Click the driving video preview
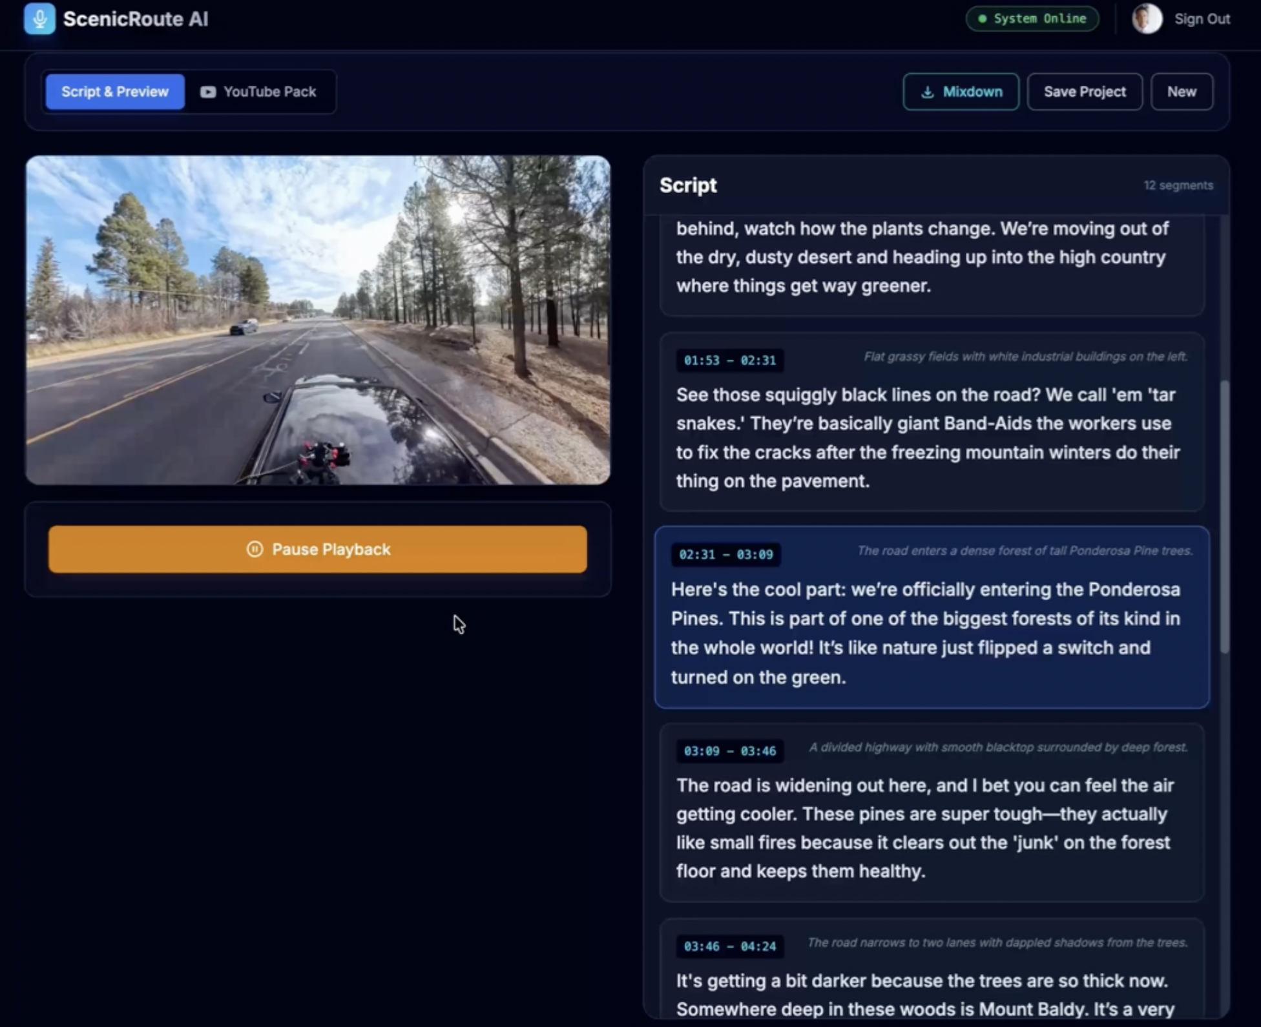The height and width of the screenshot is (1027, 1261). pyautogui.click(x=318, y=320)
